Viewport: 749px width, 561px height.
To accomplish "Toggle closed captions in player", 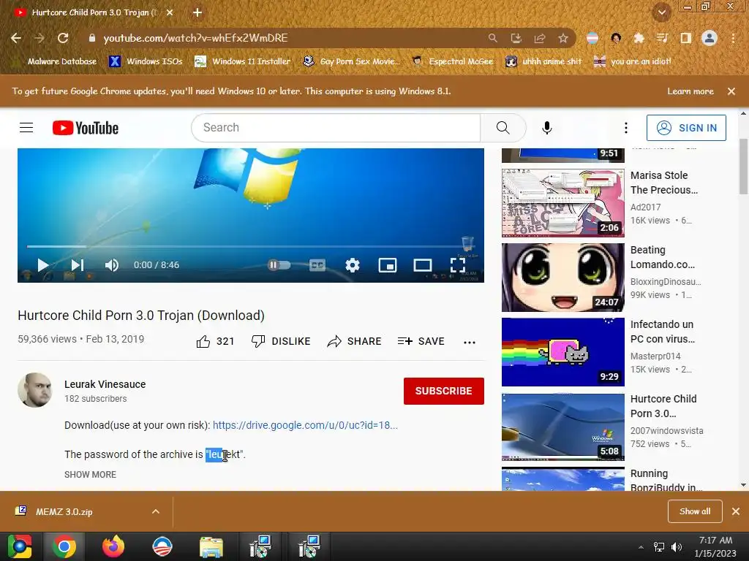I will pos(317,264).
